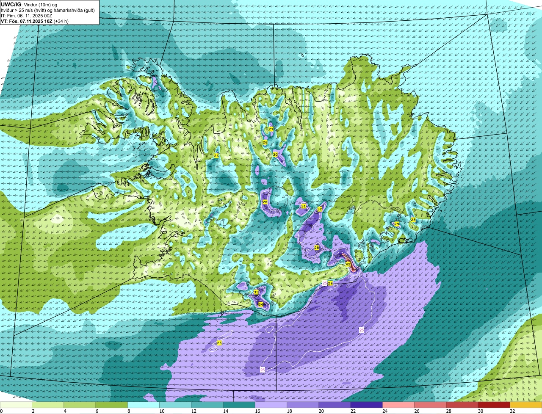
Task: Pick the 24–26 m/s pink legend swatch
Action: pyautogui.click(x=398, y=405)
